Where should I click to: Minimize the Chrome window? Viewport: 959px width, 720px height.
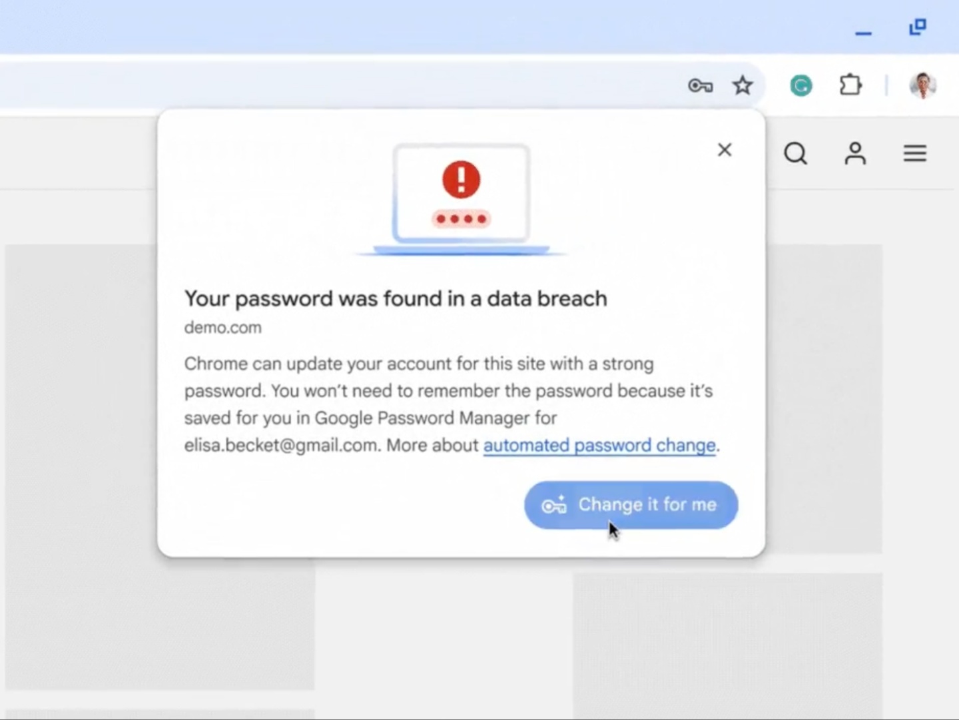(863, 33)
